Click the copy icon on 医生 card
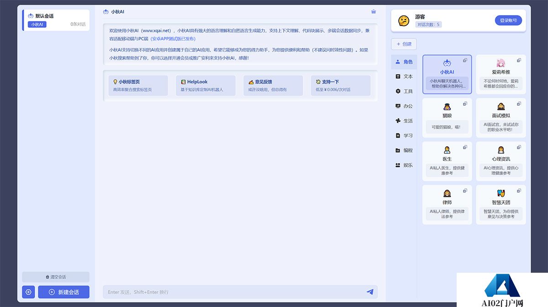Screen dimensions: 548x307 point(465,147)
